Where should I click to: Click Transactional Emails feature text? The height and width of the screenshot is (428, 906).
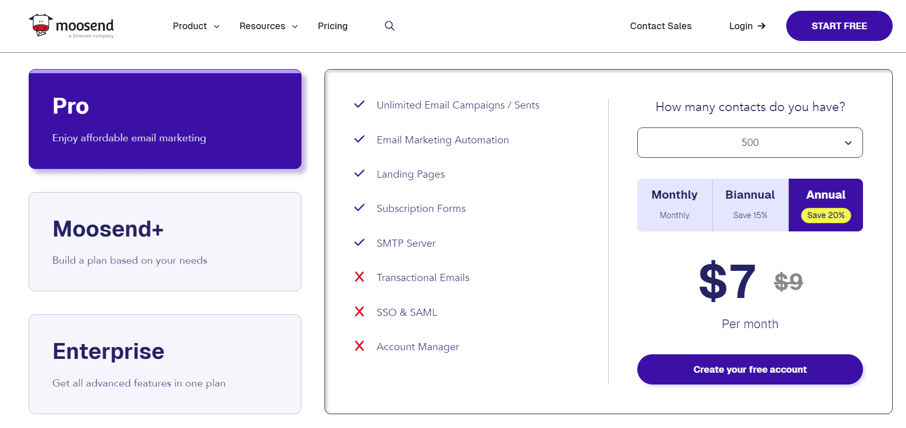[423, 277]
